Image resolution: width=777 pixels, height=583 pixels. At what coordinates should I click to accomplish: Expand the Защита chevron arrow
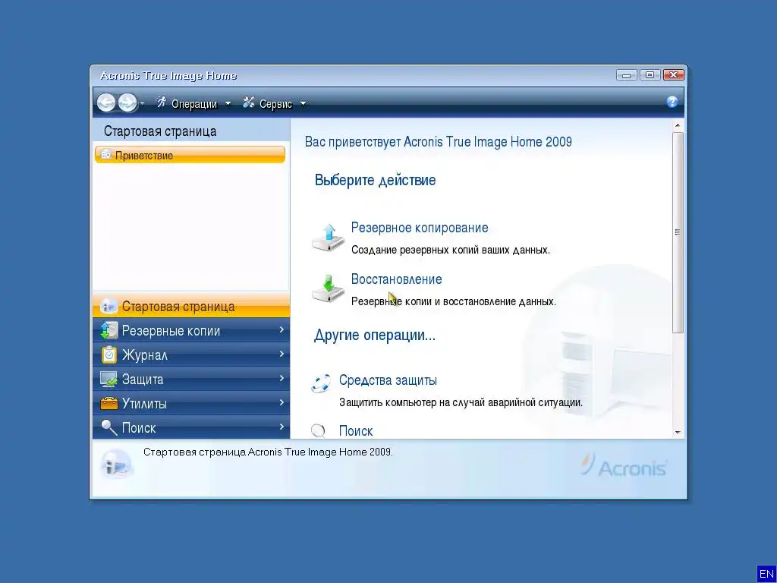point(282,378)
